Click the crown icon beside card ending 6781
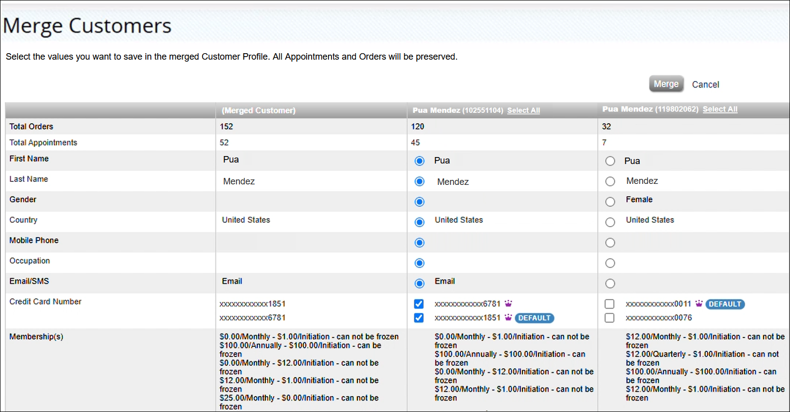 508,303
